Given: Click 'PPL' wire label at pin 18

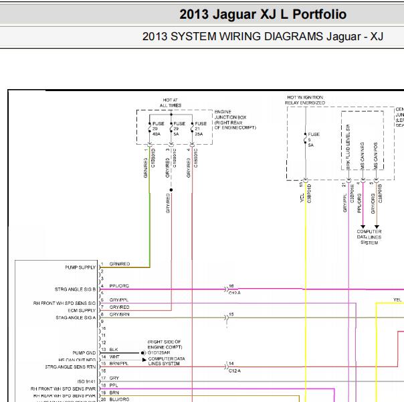Looking at the screenshot, I should (x=114, y=385).
